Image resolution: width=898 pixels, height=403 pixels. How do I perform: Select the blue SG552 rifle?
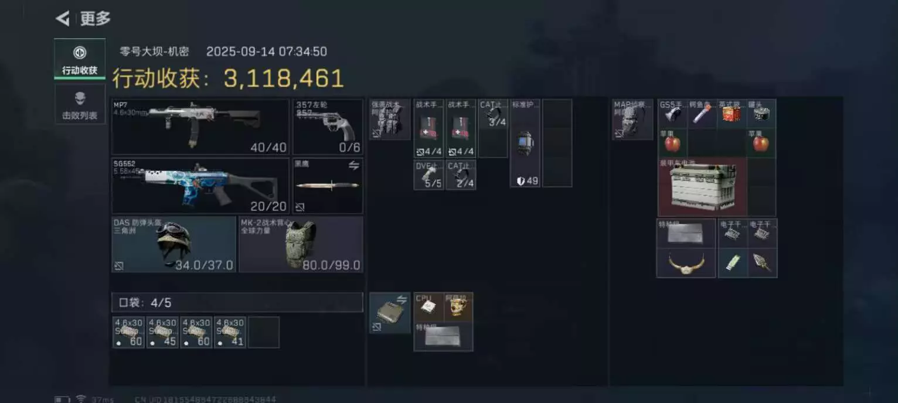coord(200,186)
